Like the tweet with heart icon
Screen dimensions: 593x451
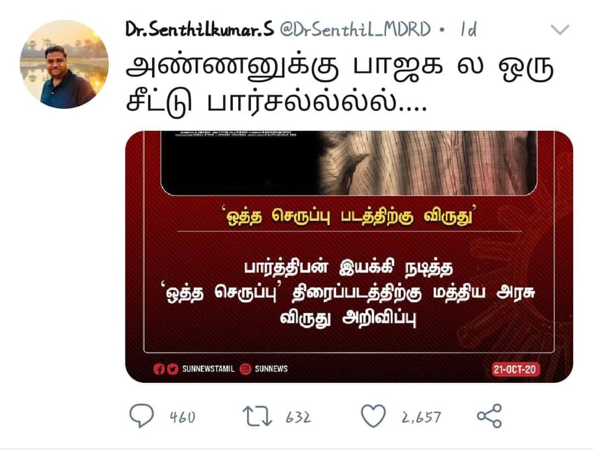pos(373,415)
